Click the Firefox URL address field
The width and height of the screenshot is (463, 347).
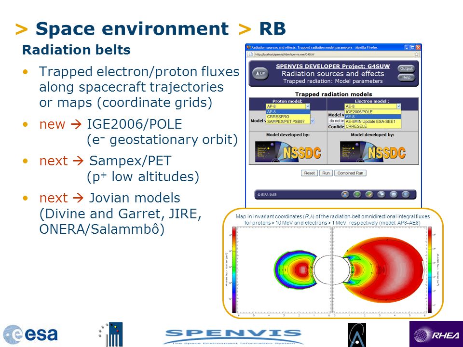coord(333,54)
